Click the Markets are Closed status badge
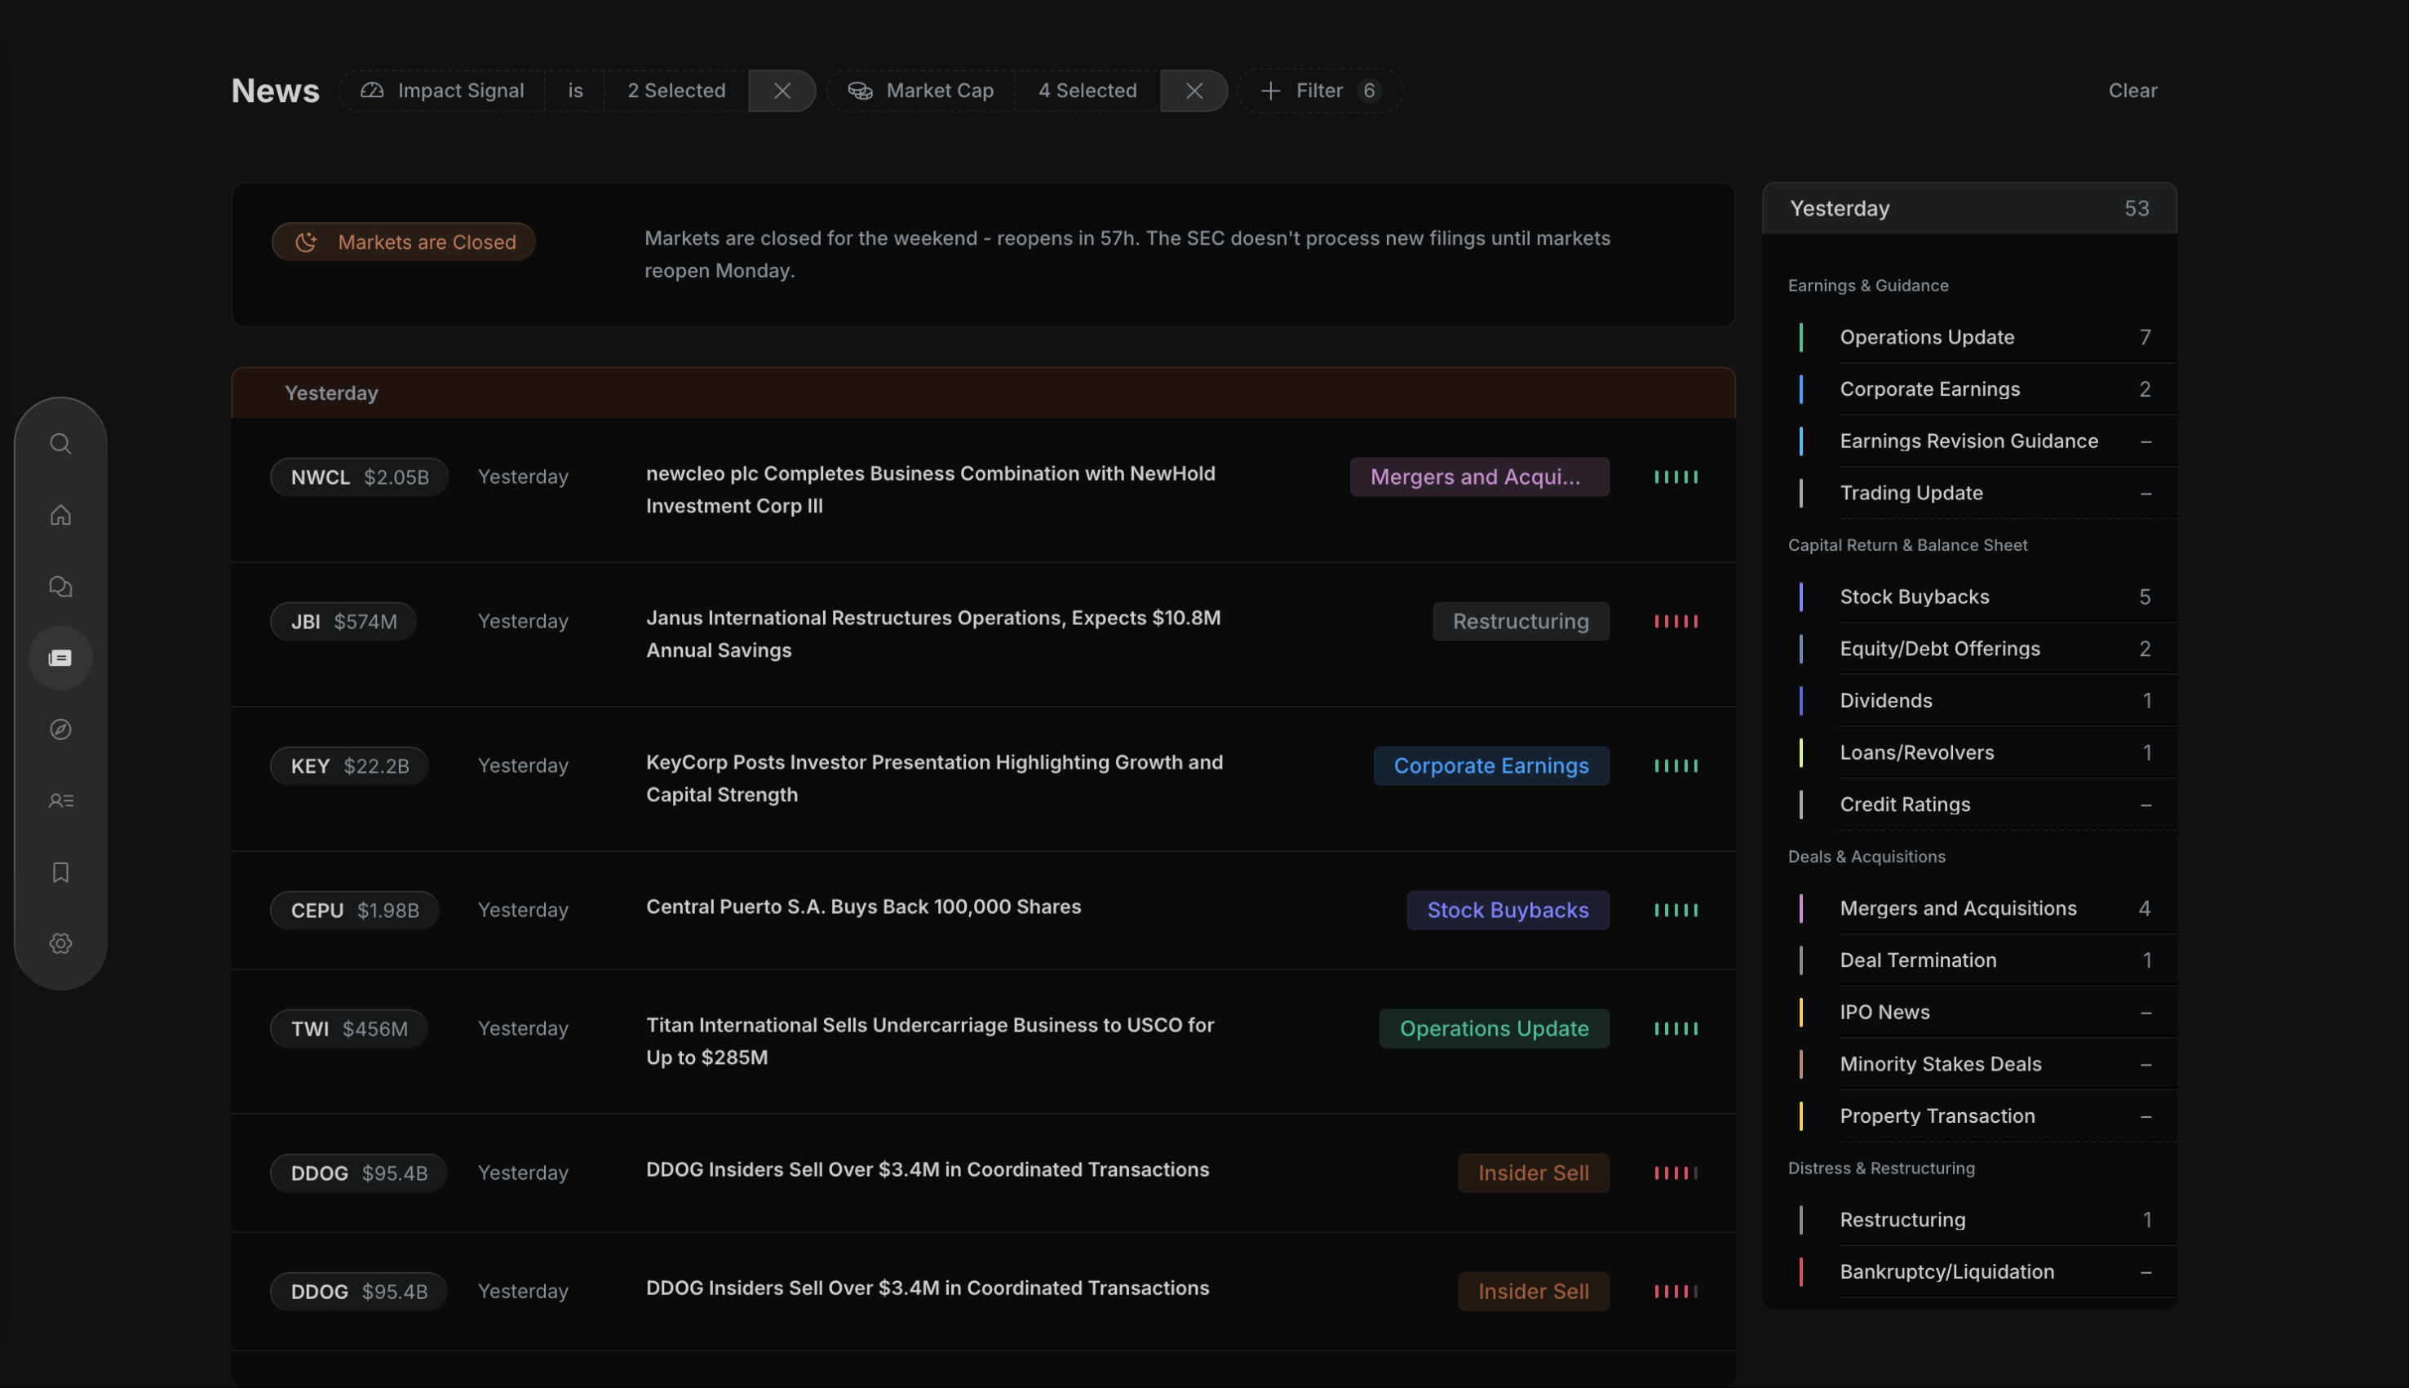The width and height of the screenshot is (2409, 1388). [403, 242]
